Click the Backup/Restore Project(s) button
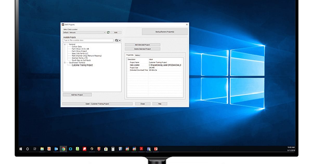Screen dimensions: 312x164 tap(165, 32)
